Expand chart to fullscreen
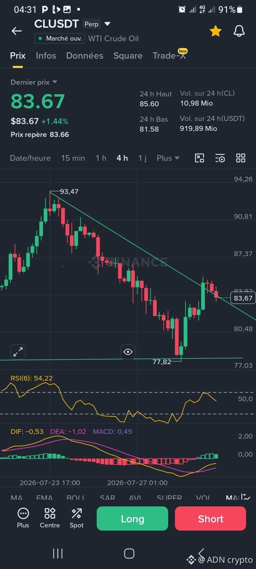The height and width of the screenshot is (569, 256). click(18, 352)
